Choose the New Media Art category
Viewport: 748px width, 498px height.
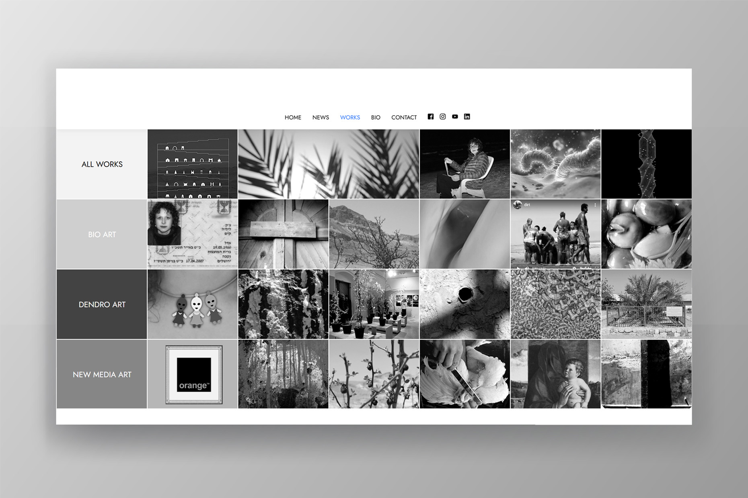(102, 374)
